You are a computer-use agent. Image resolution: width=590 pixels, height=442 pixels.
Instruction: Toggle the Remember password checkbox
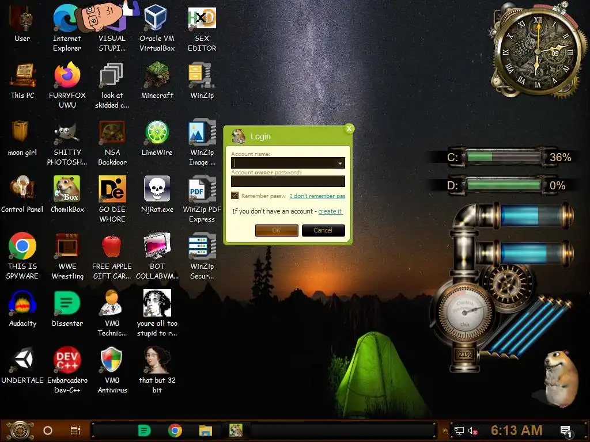[235, 196]
